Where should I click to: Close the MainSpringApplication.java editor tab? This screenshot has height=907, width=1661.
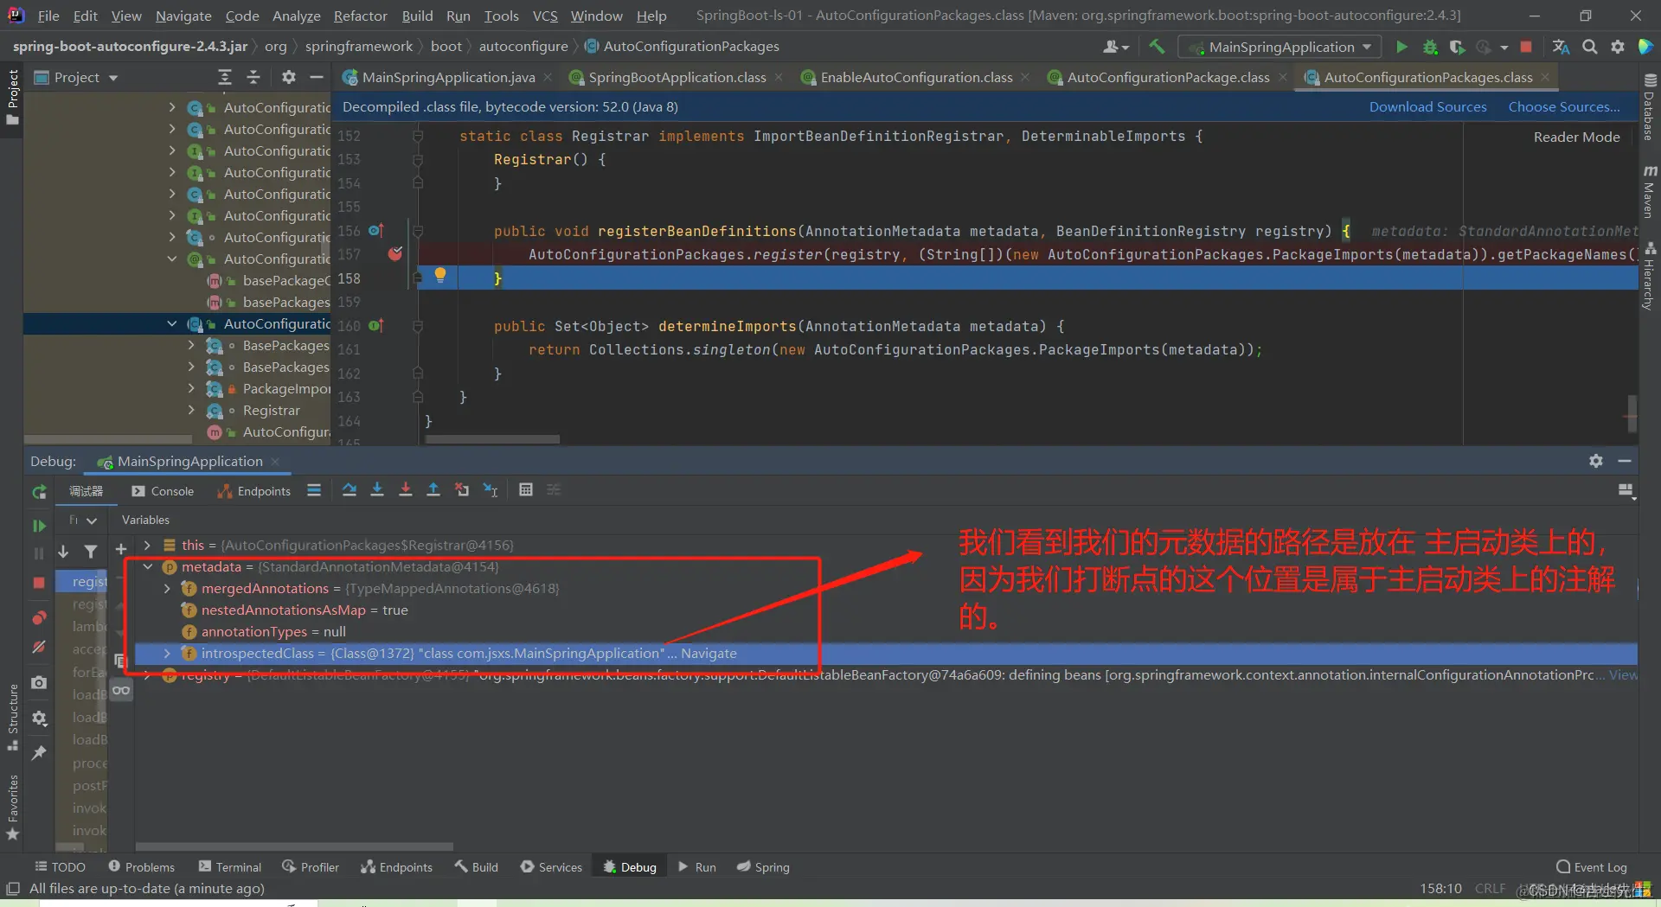(548, 78)
